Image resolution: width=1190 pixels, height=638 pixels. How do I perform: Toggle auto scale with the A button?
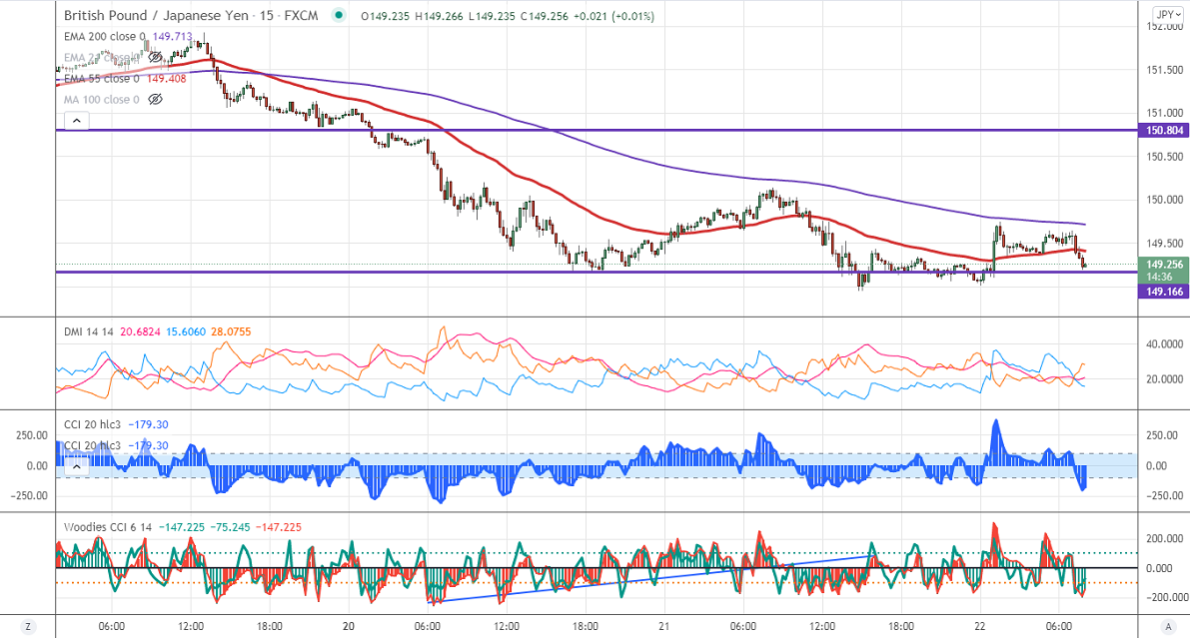pyautogui.click(x=1167, y=627)
